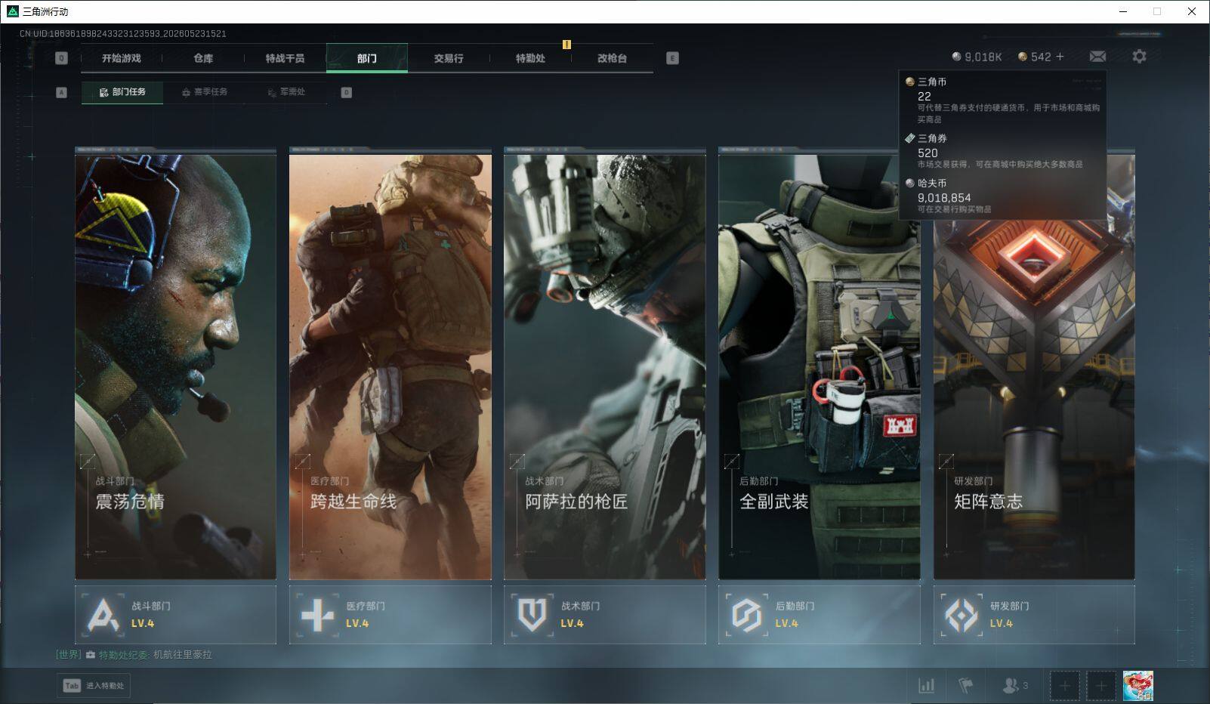The width and height of the screenshot is (1210, 704).
Task: Open the statistics bar chart icon
Action: [x=926, y=686]
